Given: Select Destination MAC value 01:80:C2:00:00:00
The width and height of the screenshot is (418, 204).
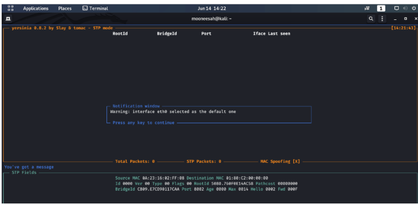Looking at the screenshot, I should tap(247, 178).
